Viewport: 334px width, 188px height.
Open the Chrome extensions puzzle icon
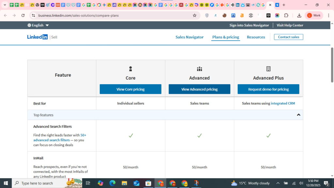click(286, 15)
